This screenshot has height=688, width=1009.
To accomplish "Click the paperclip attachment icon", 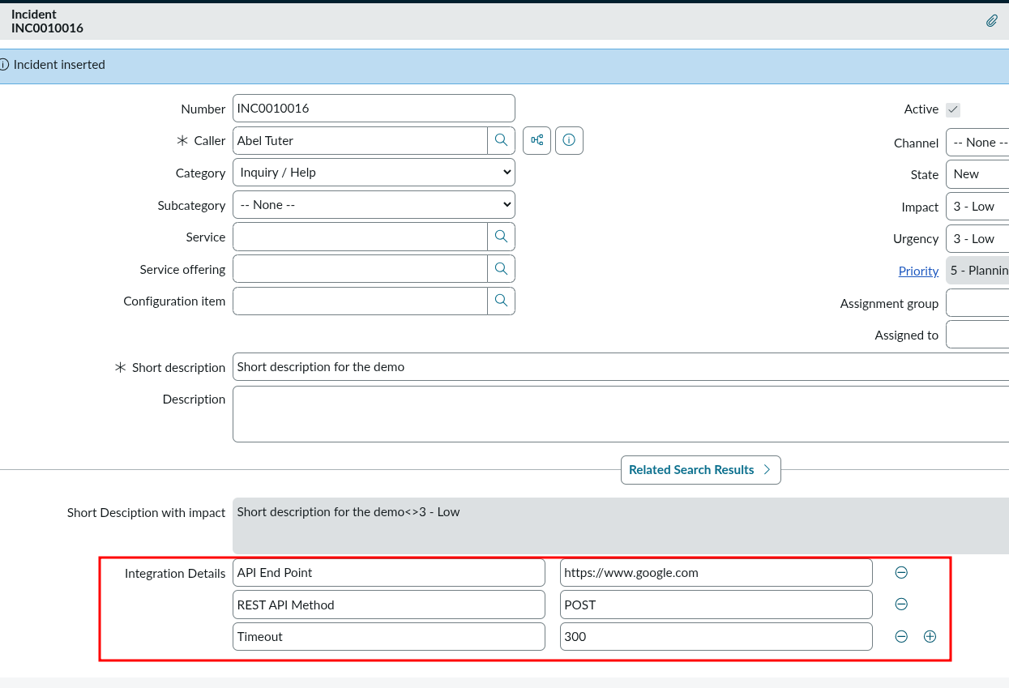I will [991, 21].
